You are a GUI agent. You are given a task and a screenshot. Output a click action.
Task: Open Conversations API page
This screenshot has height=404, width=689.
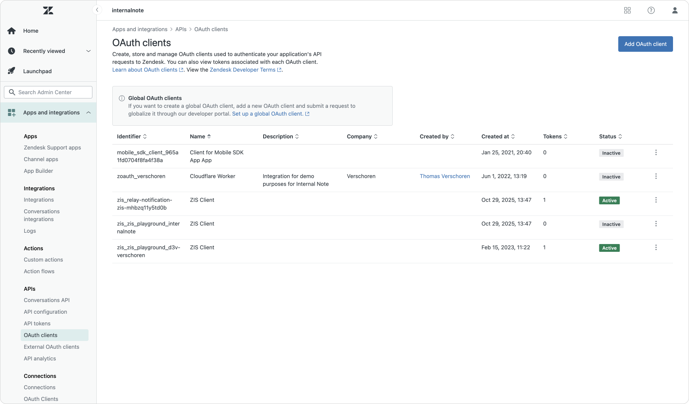coord(47,300)
